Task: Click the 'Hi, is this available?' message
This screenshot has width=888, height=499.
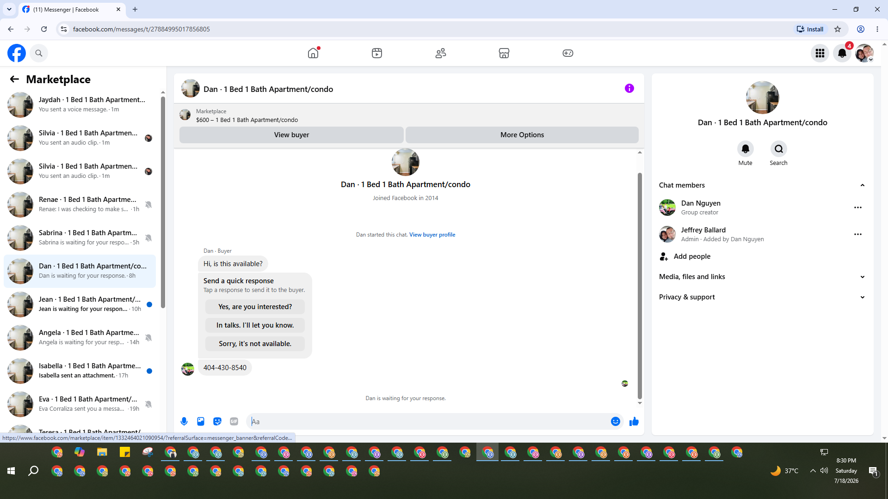Action: pyautogui.click(x=233, y=264)
